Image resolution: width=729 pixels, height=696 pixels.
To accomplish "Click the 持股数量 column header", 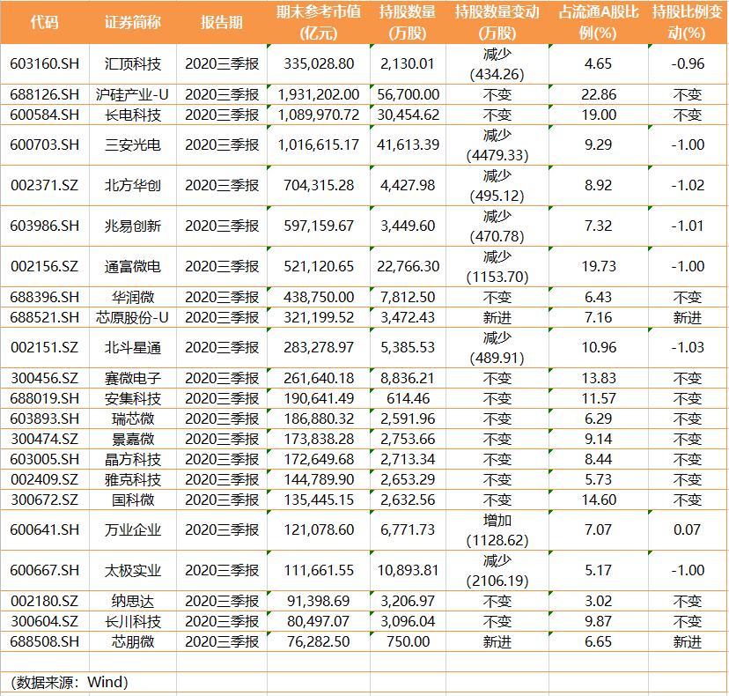I will [405, 22].
